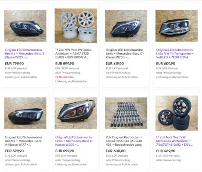Click the EUR 489,90 Winterräder price
202x172 pixels.
click(165, 151)
